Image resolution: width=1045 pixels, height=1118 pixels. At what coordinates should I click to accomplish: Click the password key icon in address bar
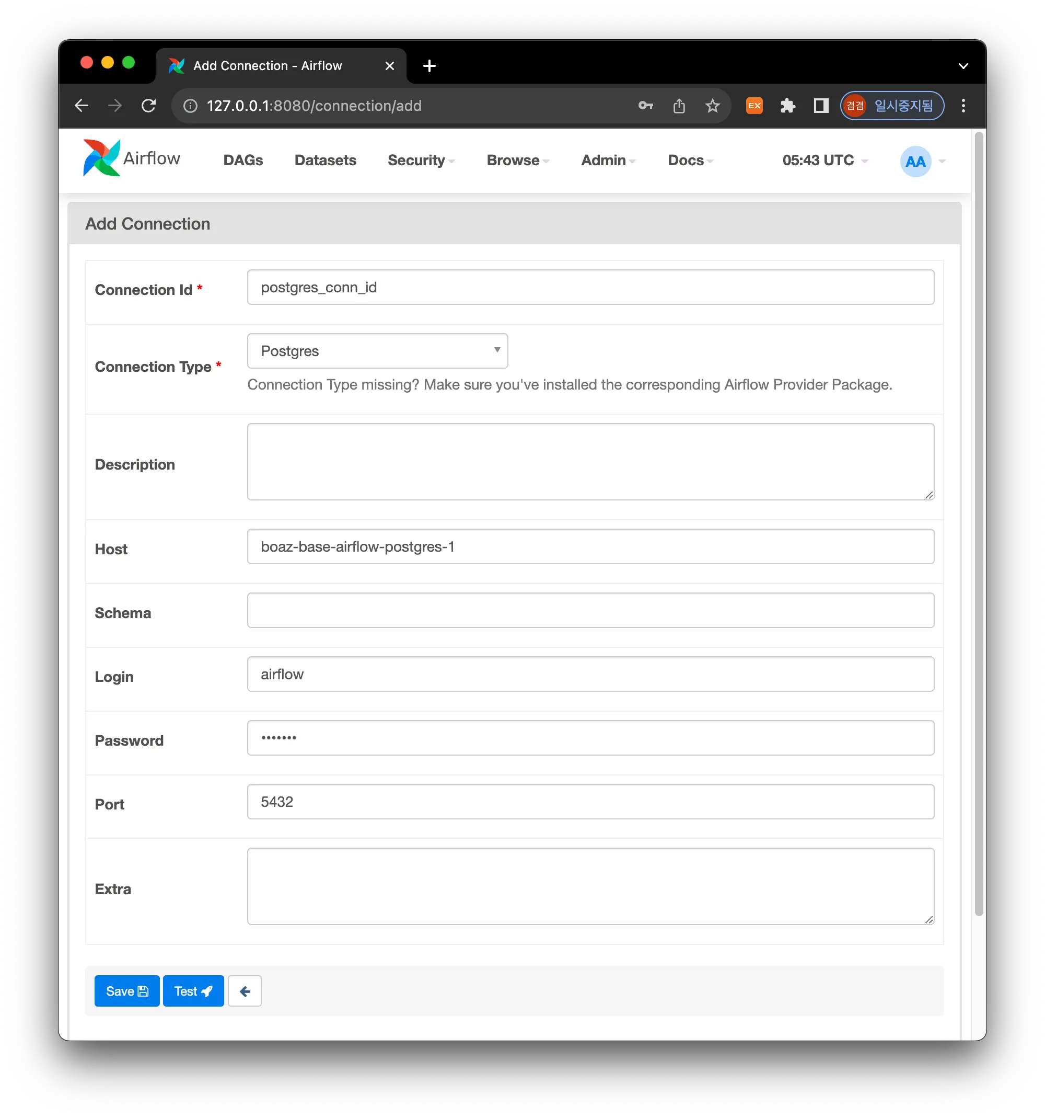click(x=645, y=106)
